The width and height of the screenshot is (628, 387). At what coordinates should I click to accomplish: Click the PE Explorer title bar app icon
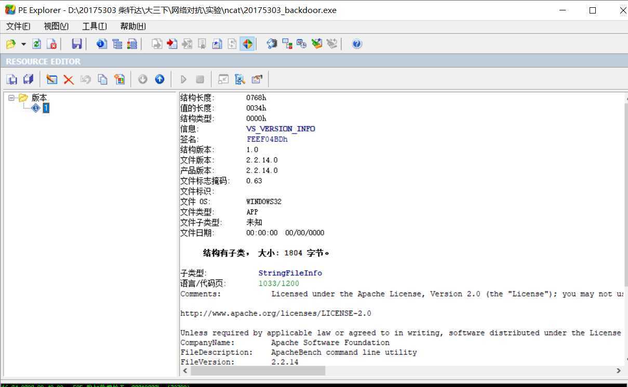[x=10, y=10]
